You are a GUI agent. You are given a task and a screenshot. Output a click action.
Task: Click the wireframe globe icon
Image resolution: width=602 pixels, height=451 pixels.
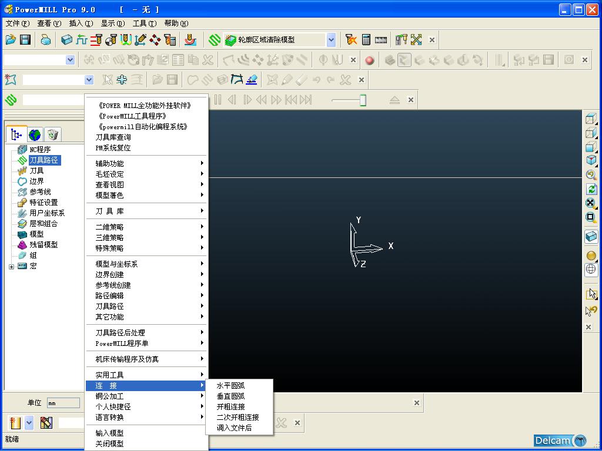591,269
